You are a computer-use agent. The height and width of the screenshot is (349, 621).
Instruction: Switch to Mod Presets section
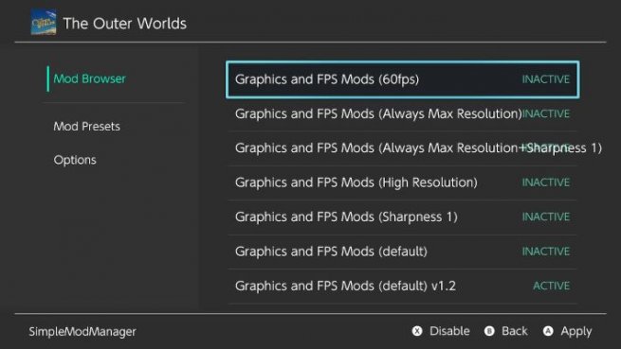86,126
